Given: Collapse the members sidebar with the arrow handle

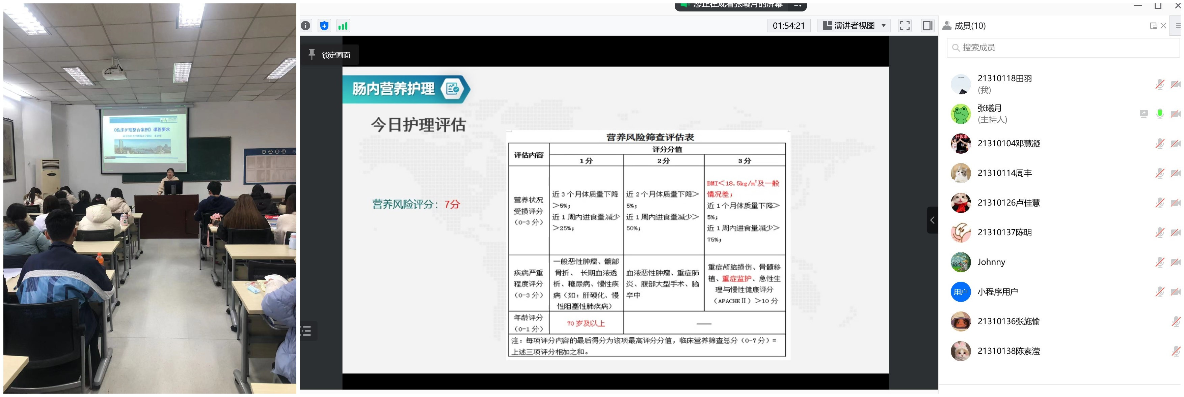Looking at the screenshot, I should (x=932, y=220).
